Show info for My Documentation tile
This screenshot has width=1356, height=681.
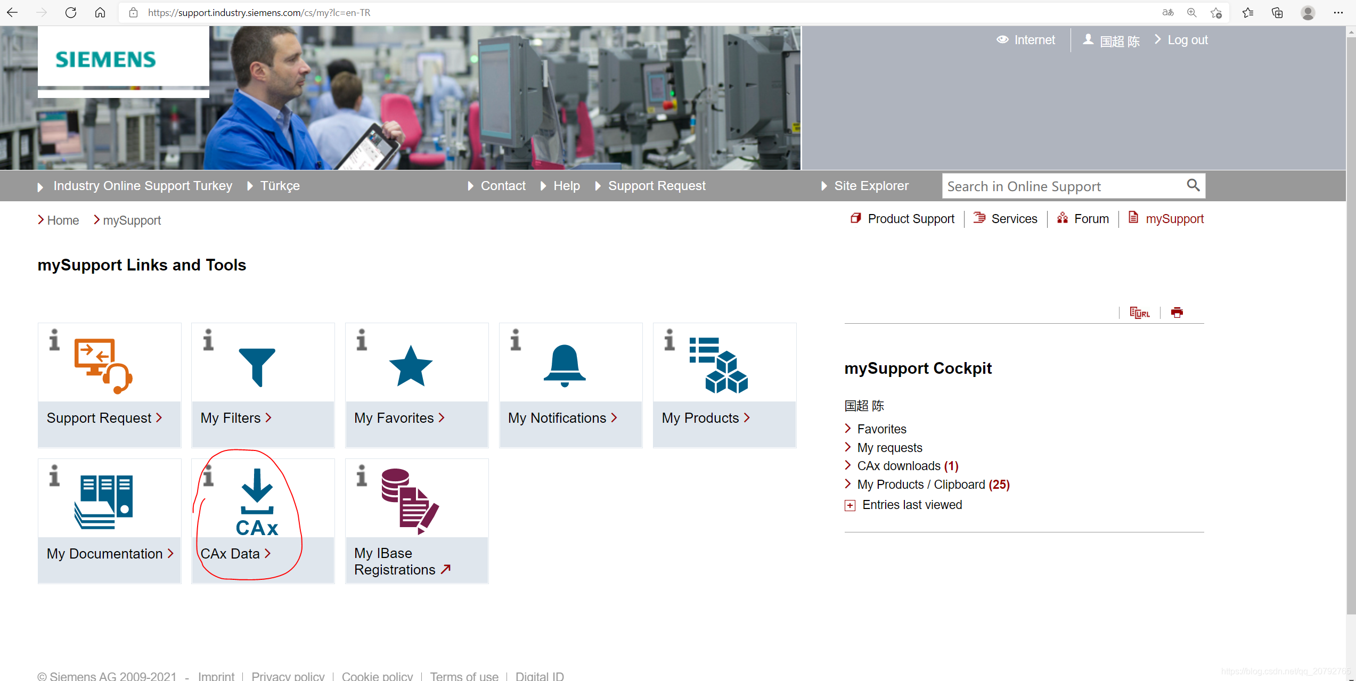[x=54, y=475]
